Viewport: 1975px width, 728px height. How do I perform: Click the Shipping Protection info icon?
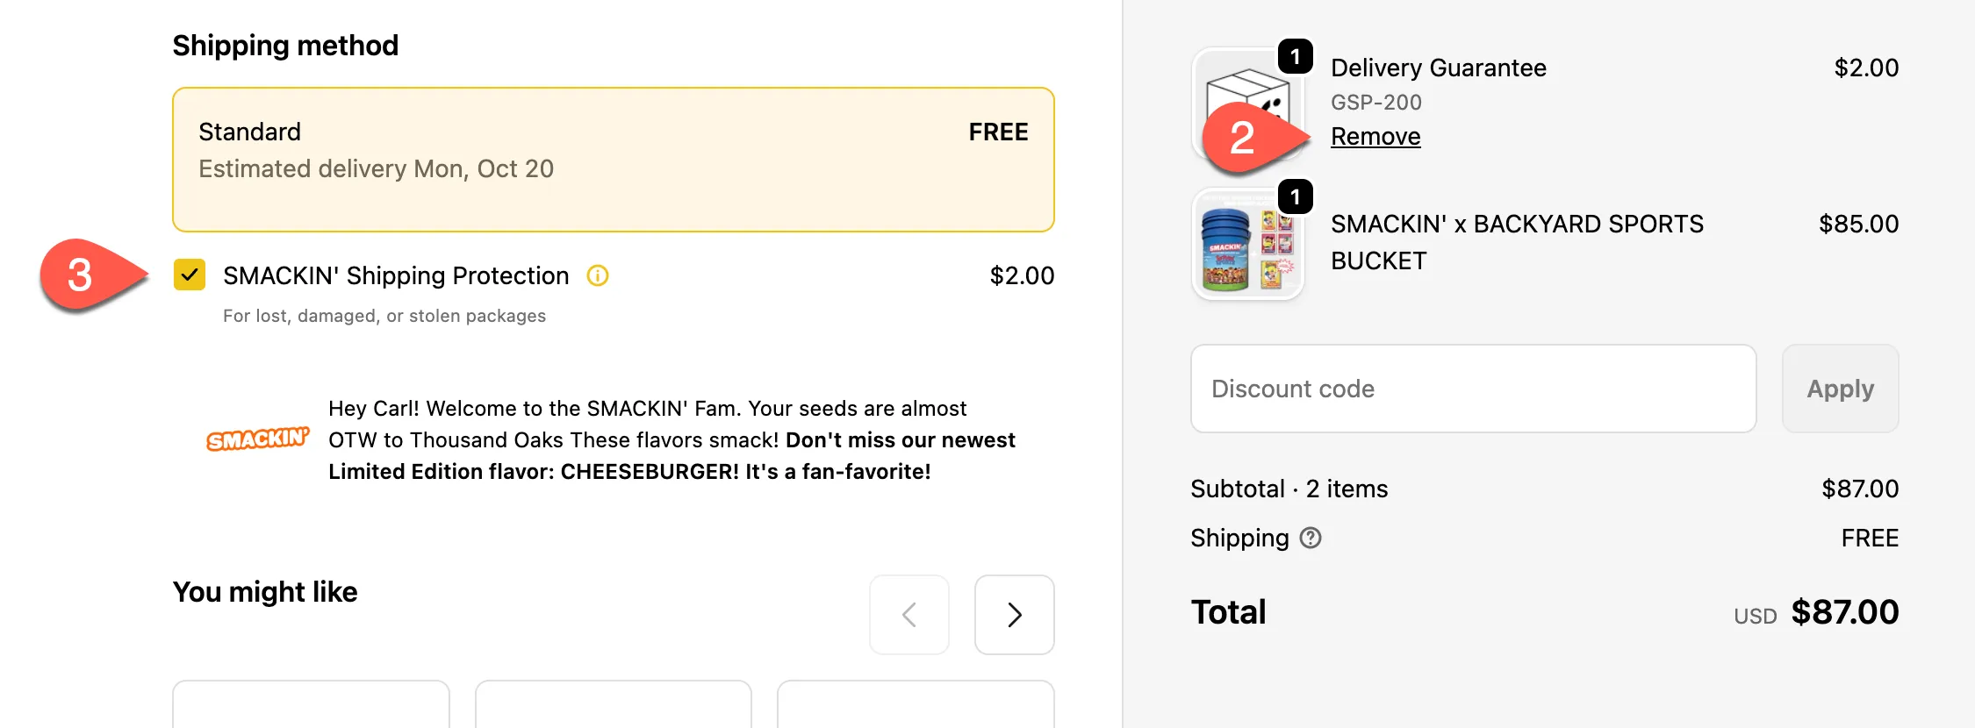[x=598, y=276]
